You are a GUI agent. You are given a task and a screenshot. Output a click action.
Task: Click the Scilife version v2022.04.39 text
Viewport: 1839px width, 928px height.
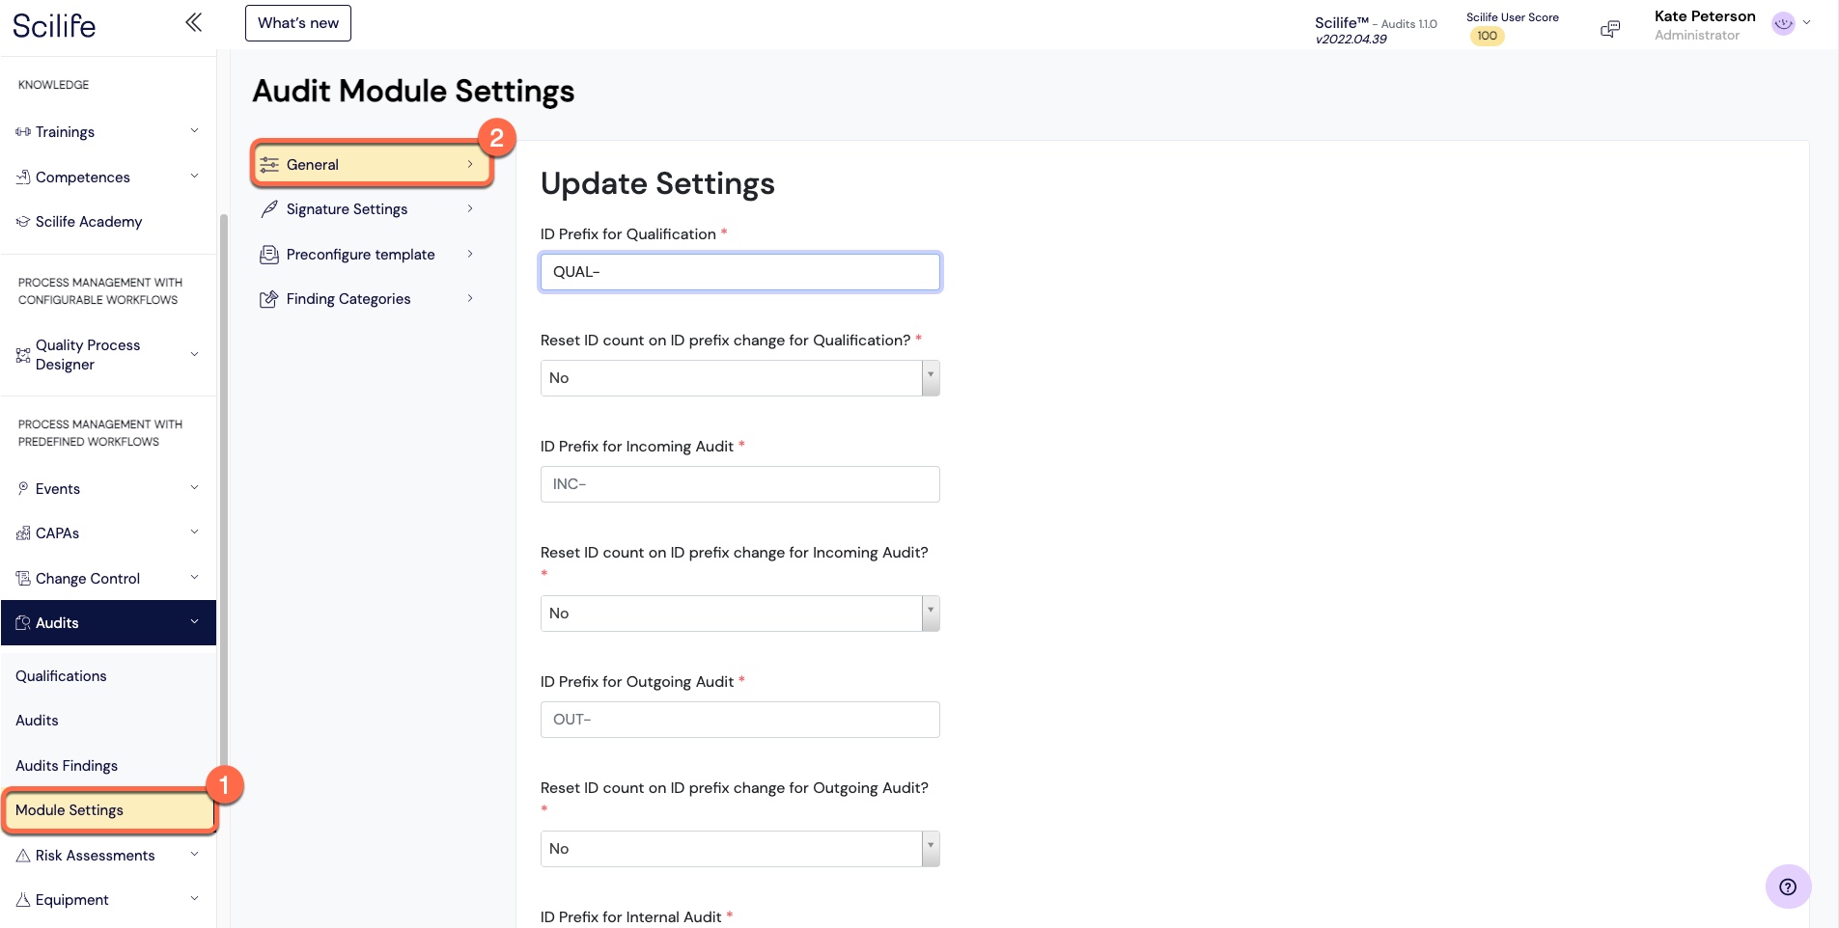(x=1351, y=40)
